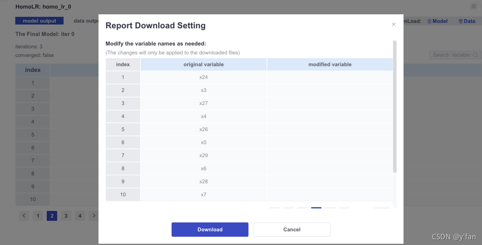The image size is (482, 245).
Task: Click index row 10 in background table
Action: point(33,199)
